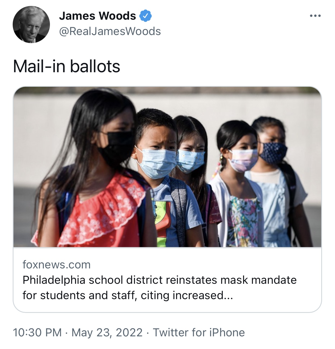
Task: Open the @RealJamesWoods handle link
Action: pyautogui.click(x=110, y=31)
